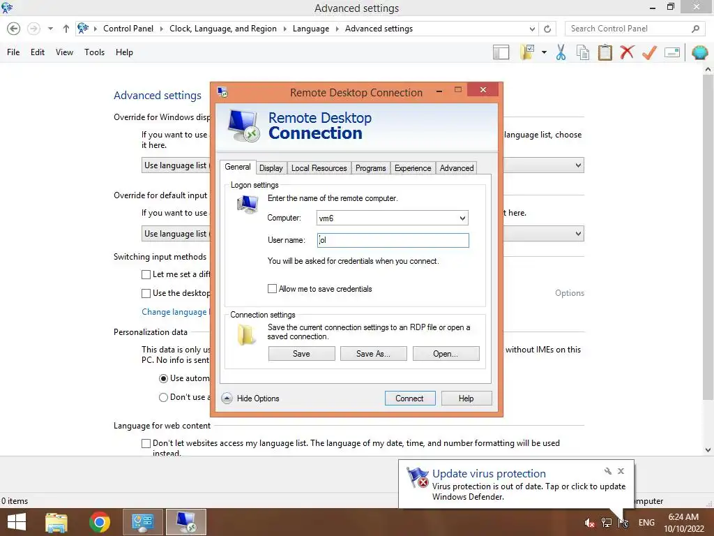Click the network tray icon
The width and height of the screenshot is (714, 536).
(607, 523)
